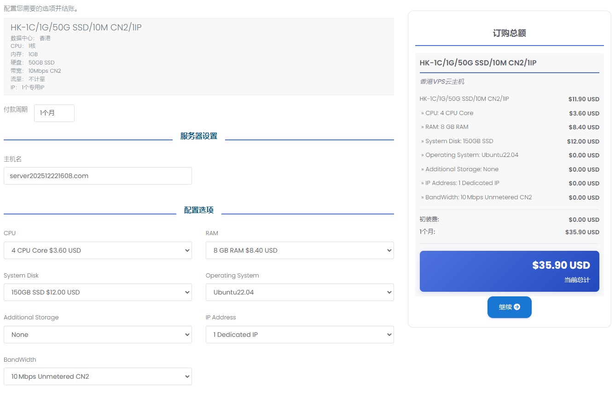Select the 配置选项 section heading
This screenshot has width=615, height=393.
(x=198, y=210)
